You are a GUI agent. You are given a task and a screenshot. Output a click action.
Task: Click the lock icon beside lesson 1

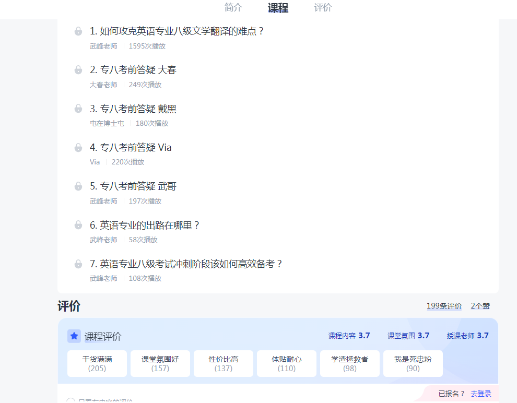78,31
